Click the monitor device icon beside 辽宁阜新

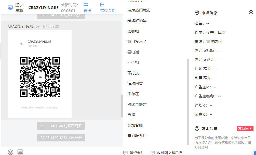tap(10, 8)
